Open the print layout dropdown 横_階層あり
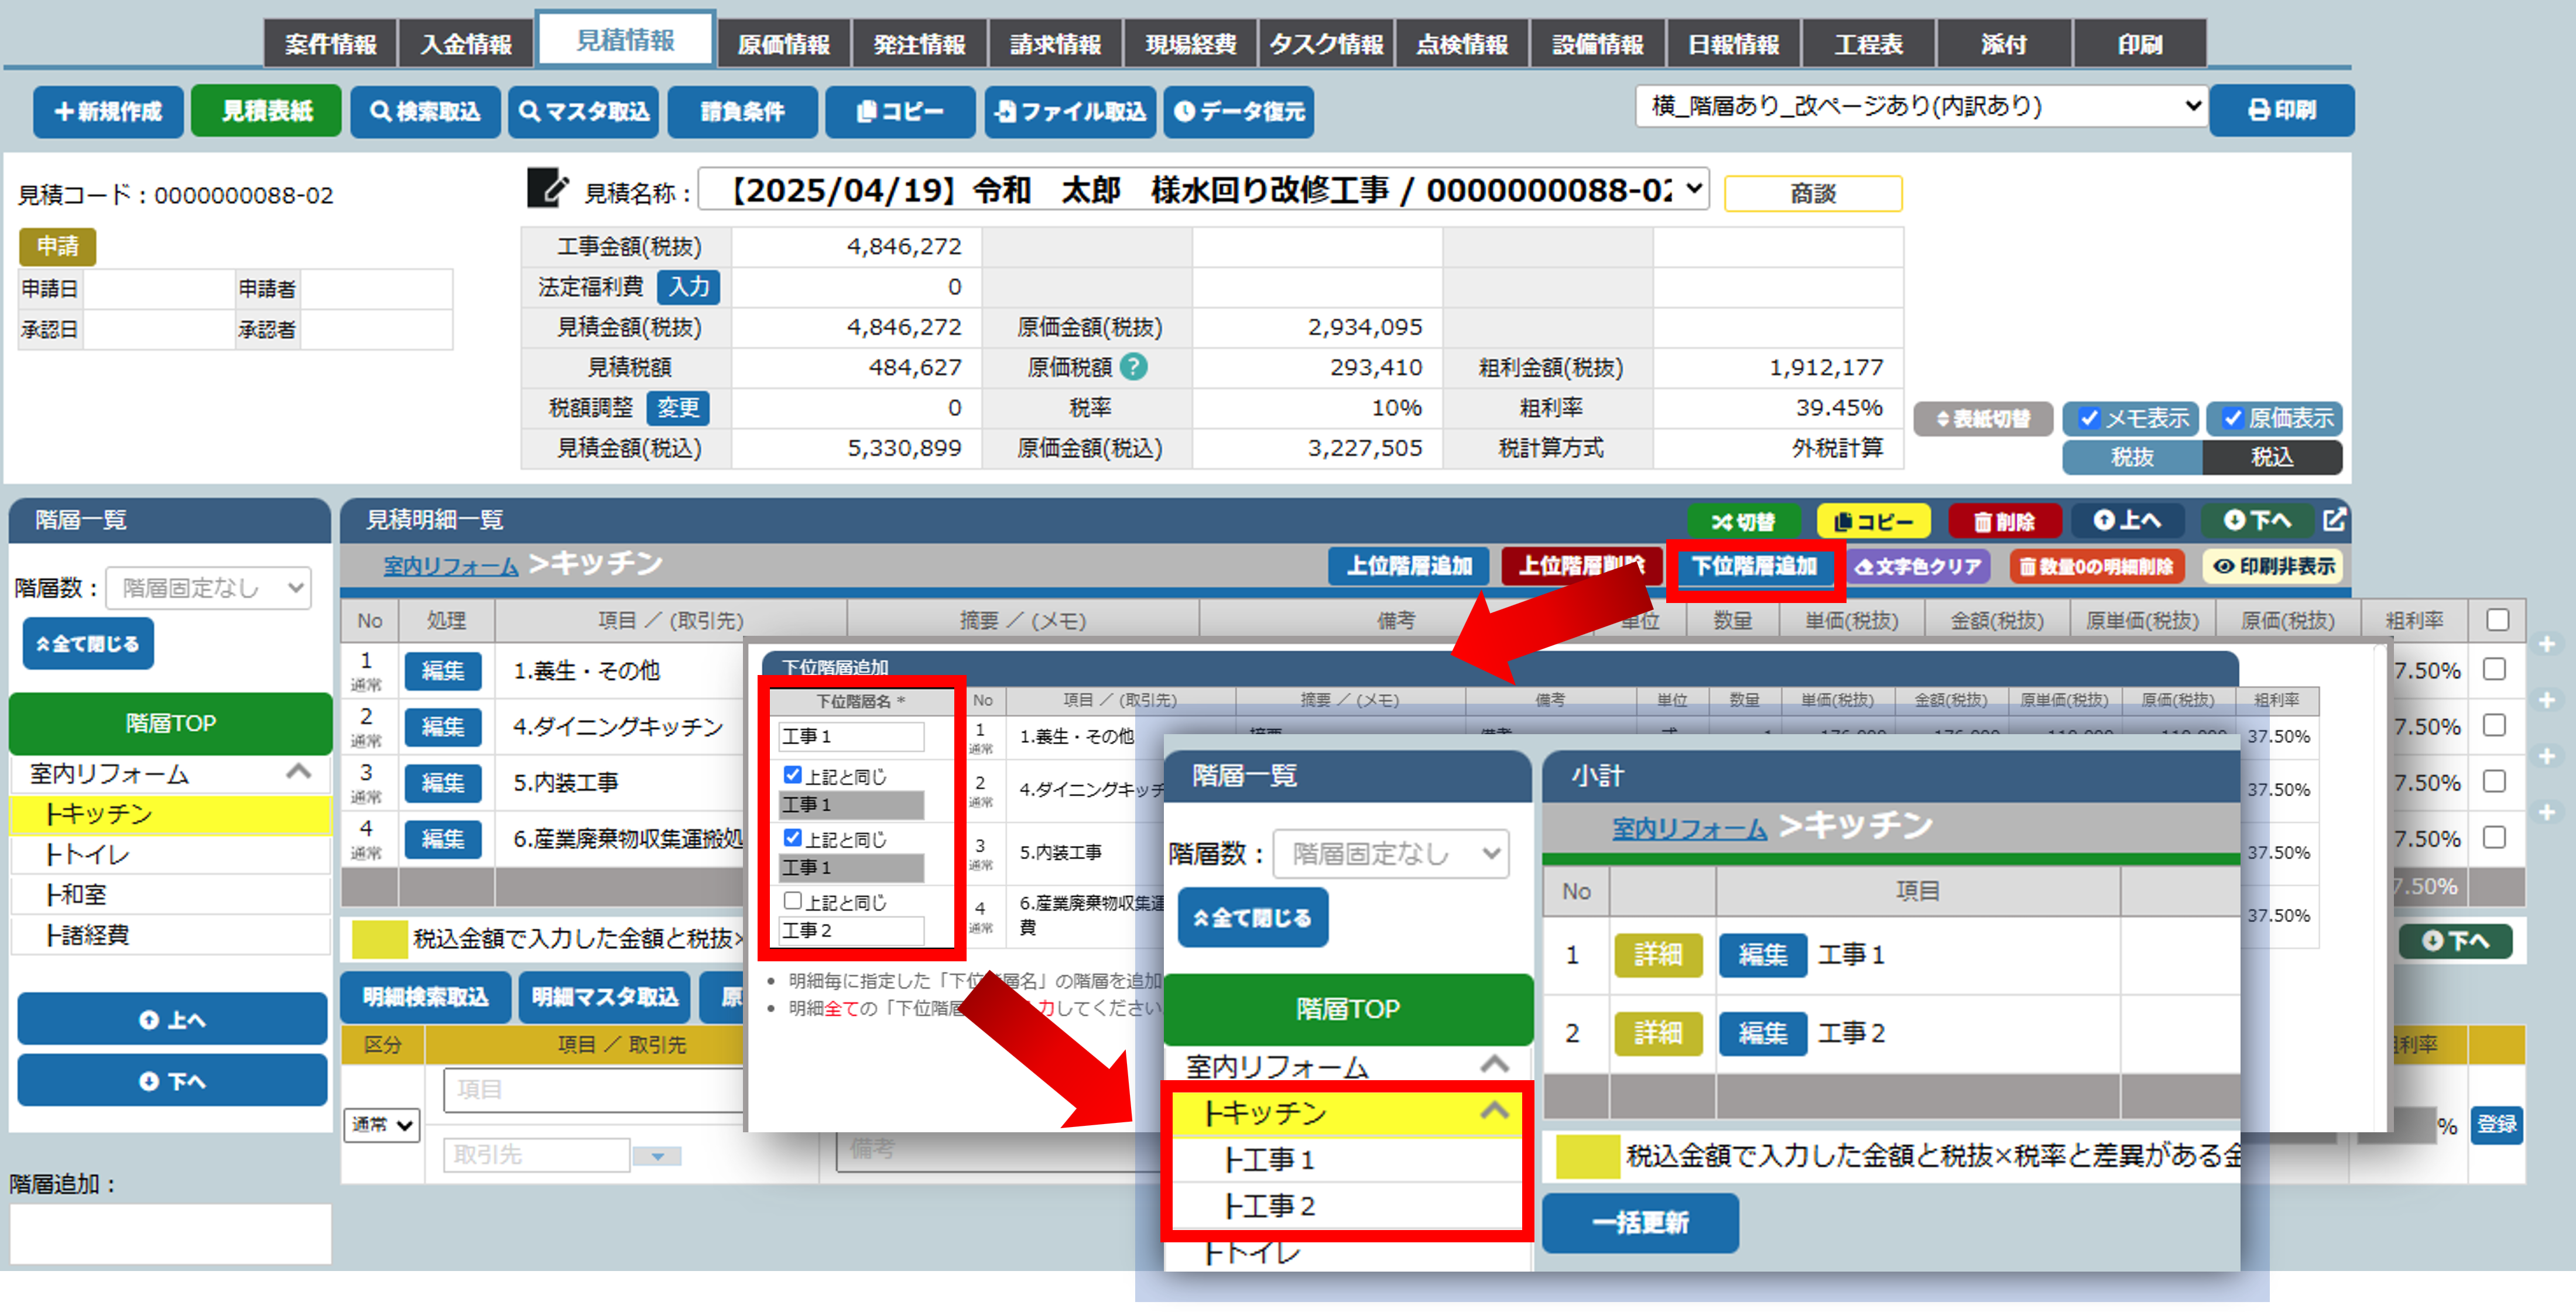 pyautogui.click(x=1920, y=106)
